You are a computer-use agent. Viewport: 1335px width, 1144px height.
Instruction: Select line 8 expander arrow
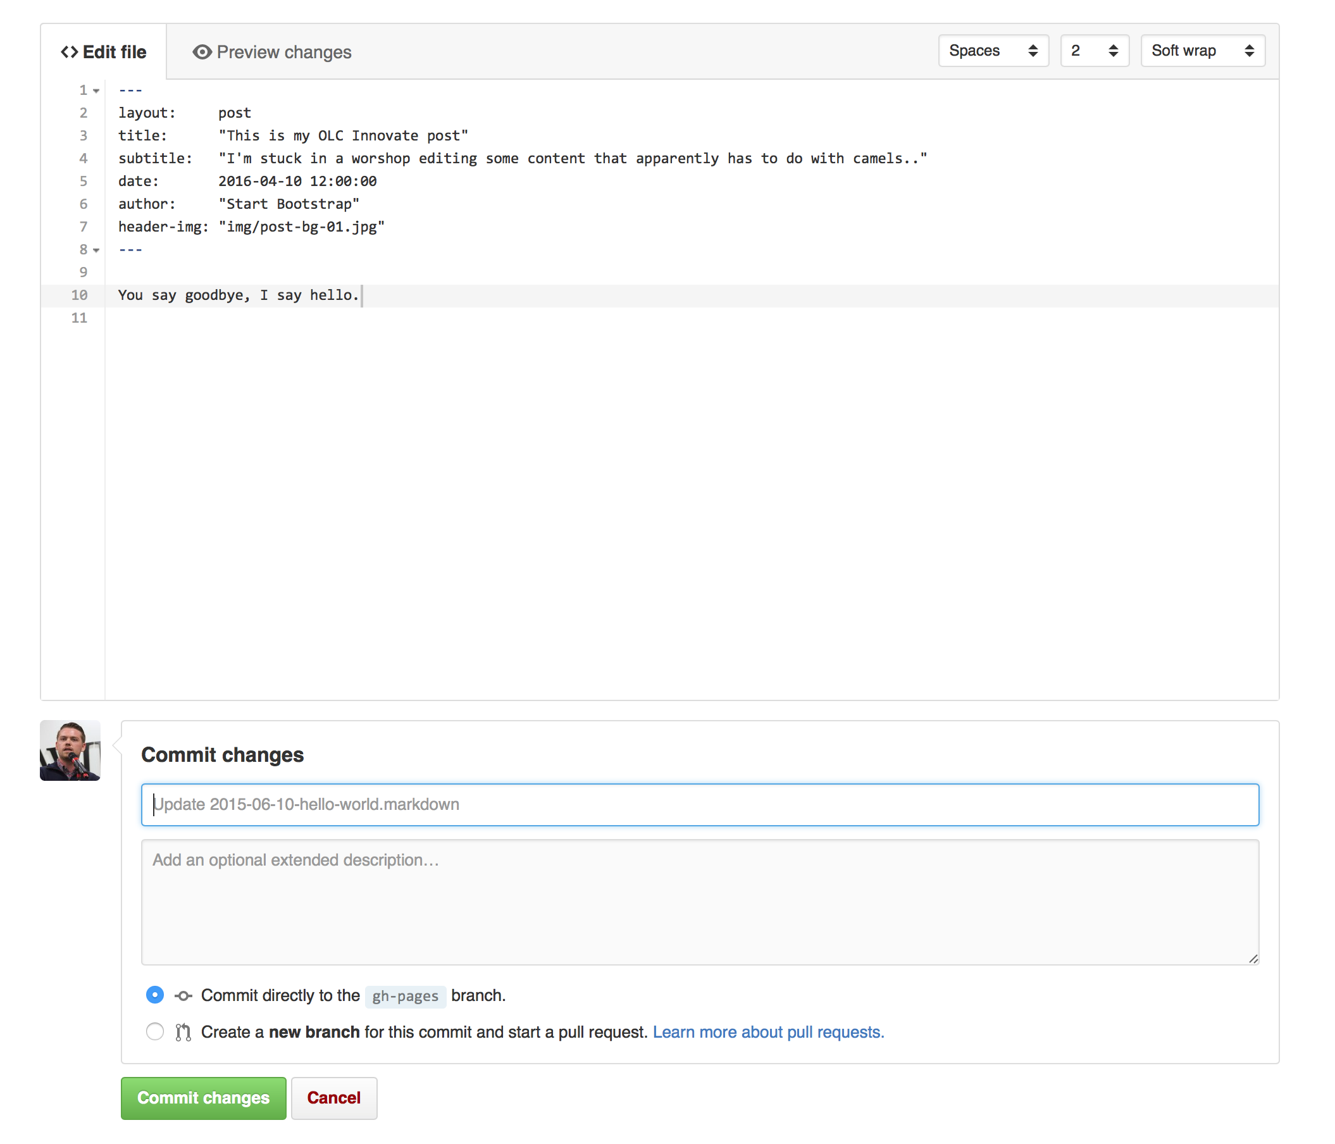point(96,249)
